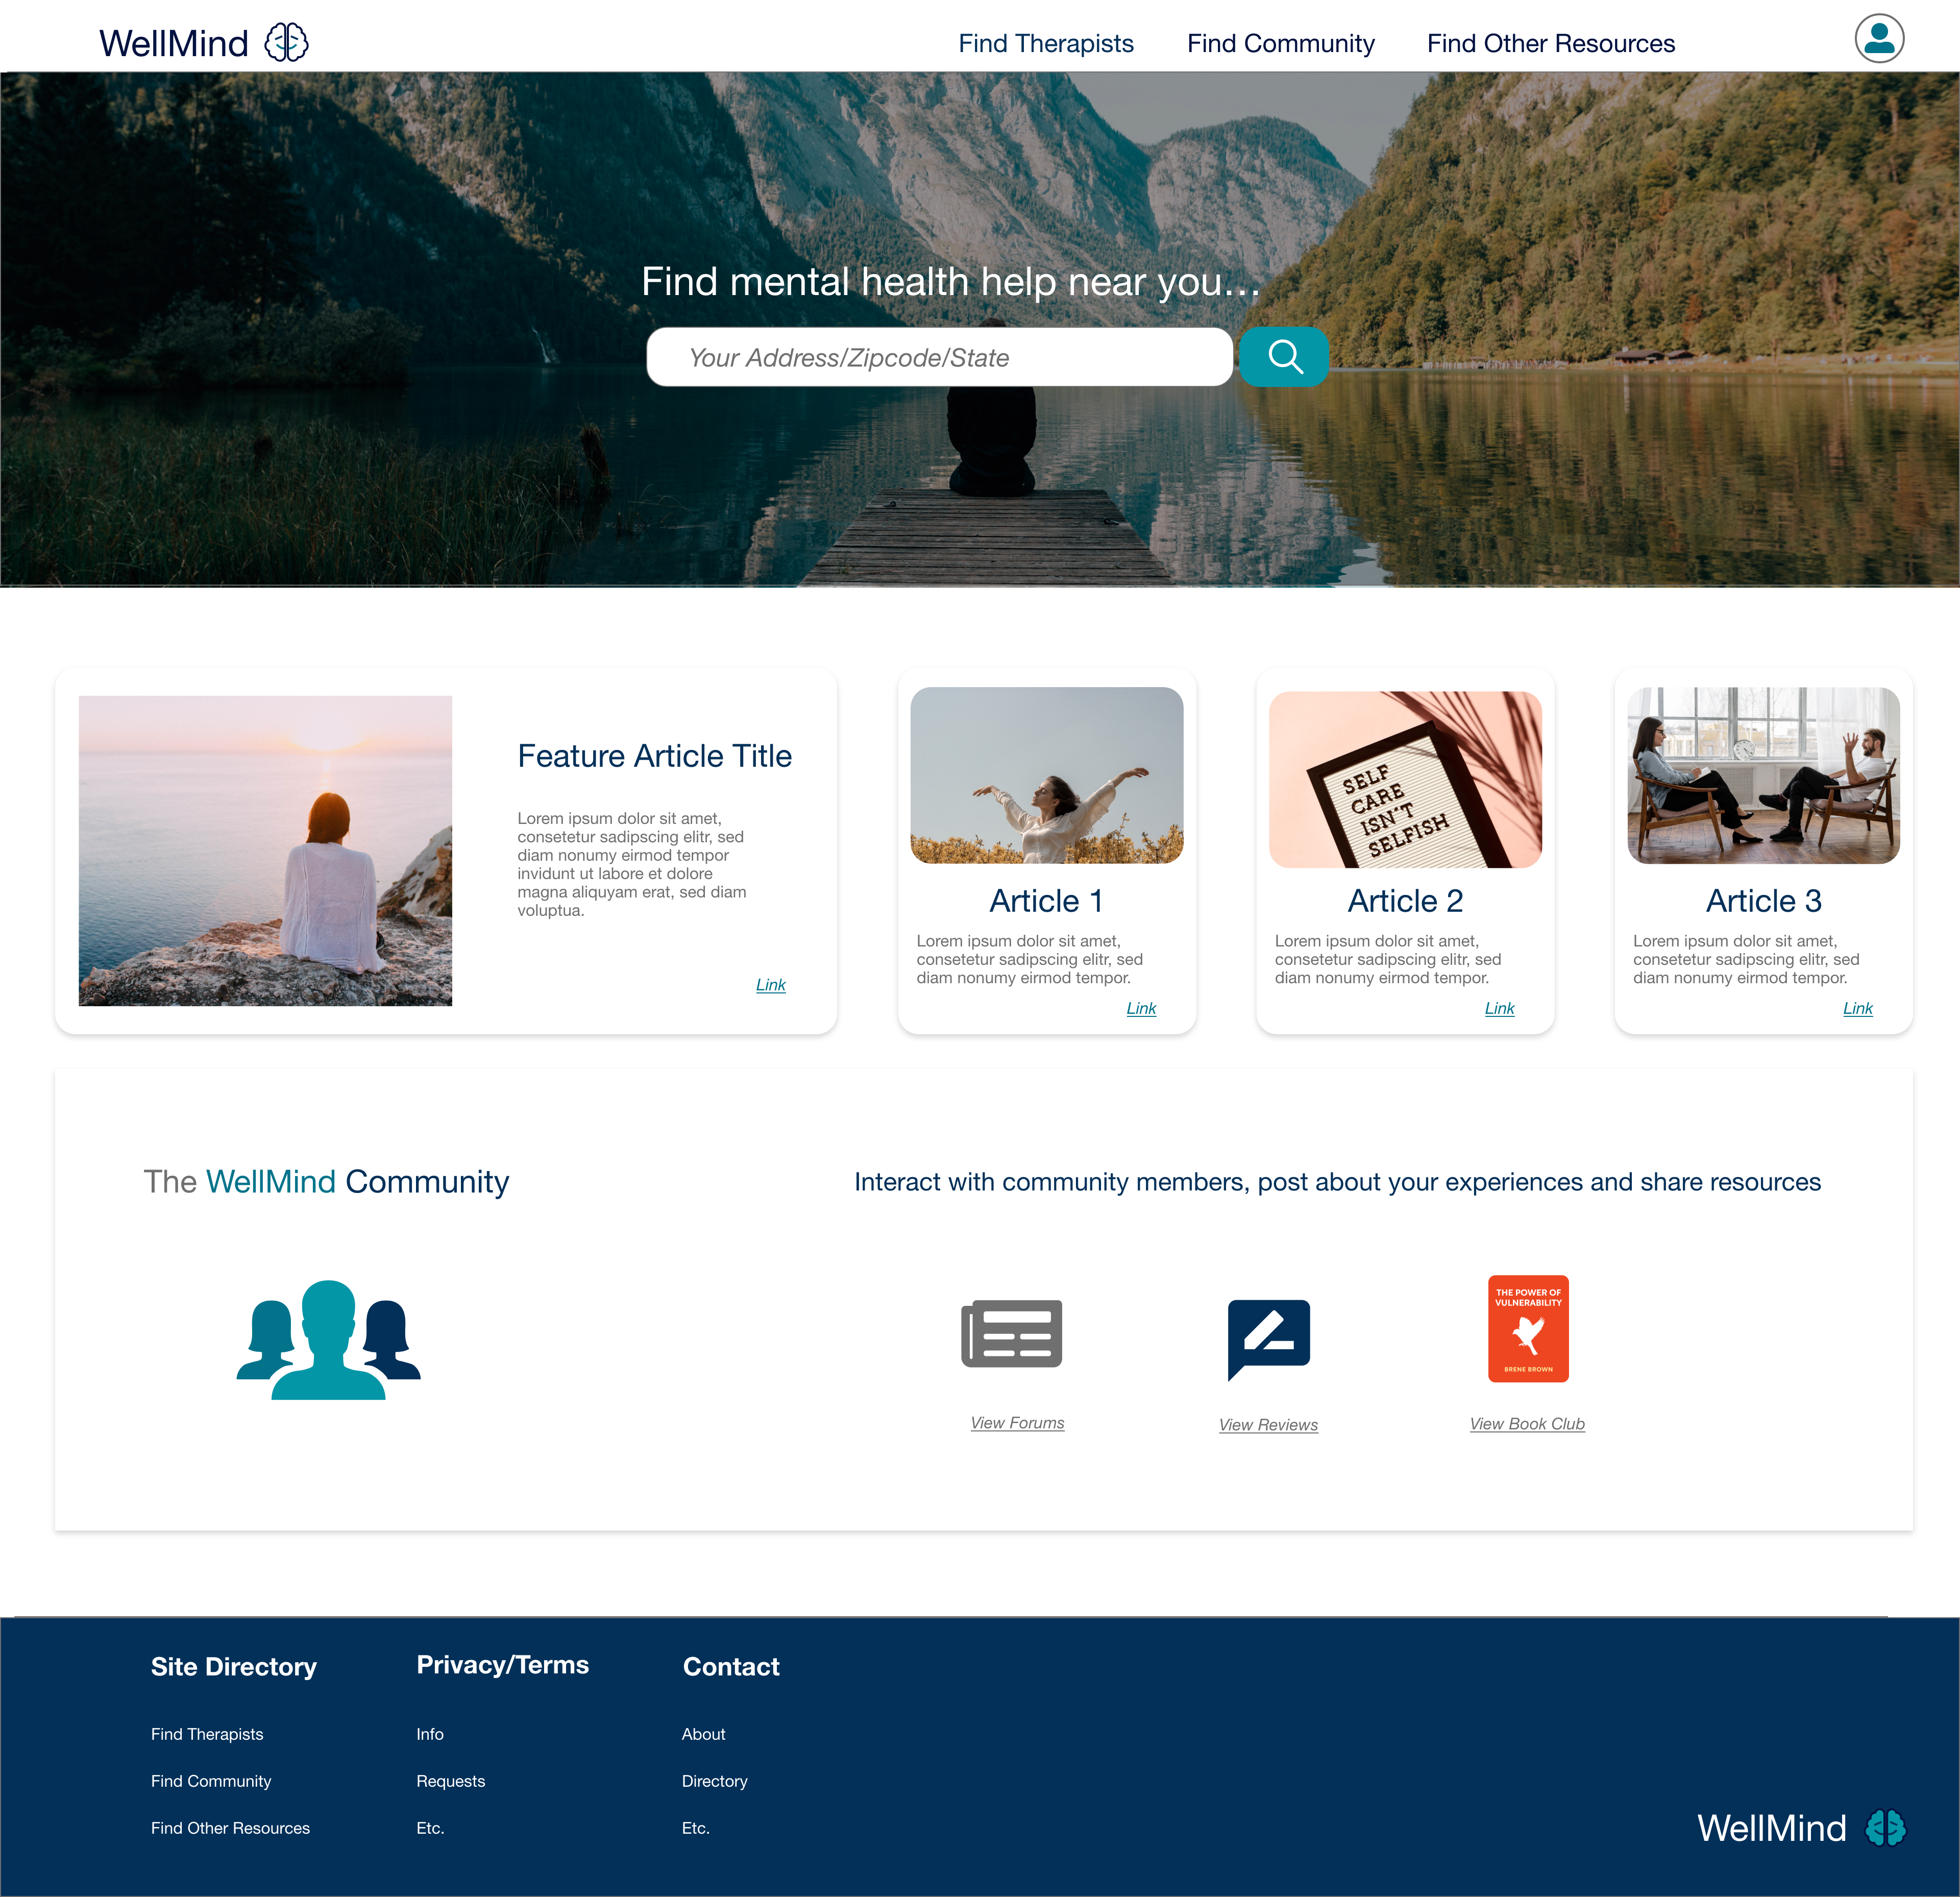Click the View Reviews icon
1960x1897 pixels.
(x=1269, y=1333)
